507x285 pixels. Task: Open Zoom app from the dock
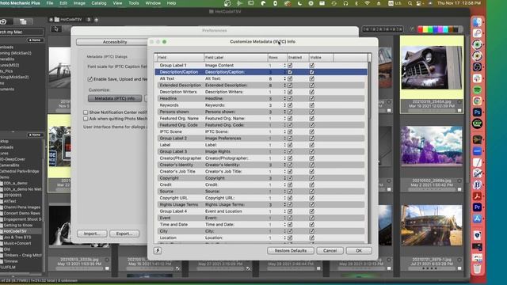click(x=477, y=151)
